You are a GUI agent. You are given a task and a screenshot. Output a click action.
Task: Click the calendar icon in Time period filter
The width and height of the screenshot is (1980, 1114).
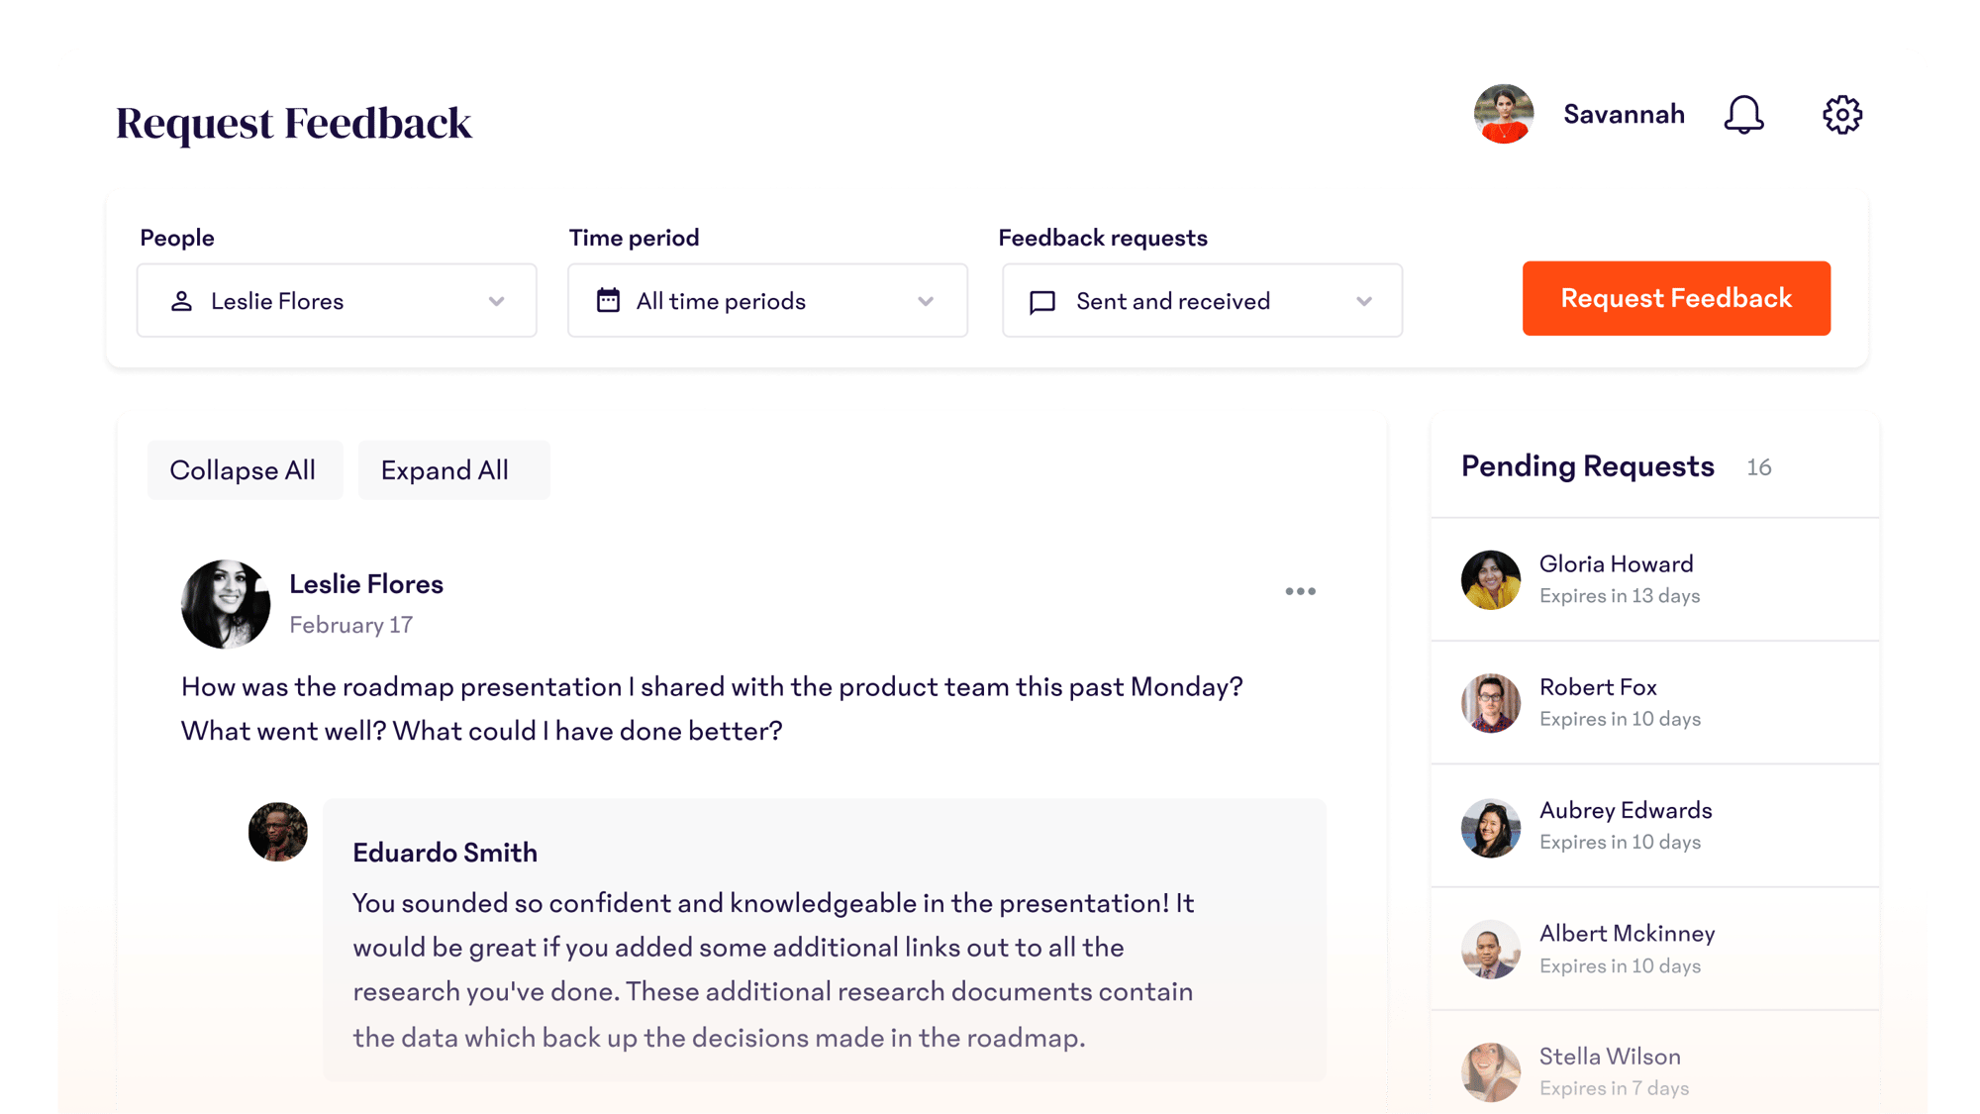610,301
